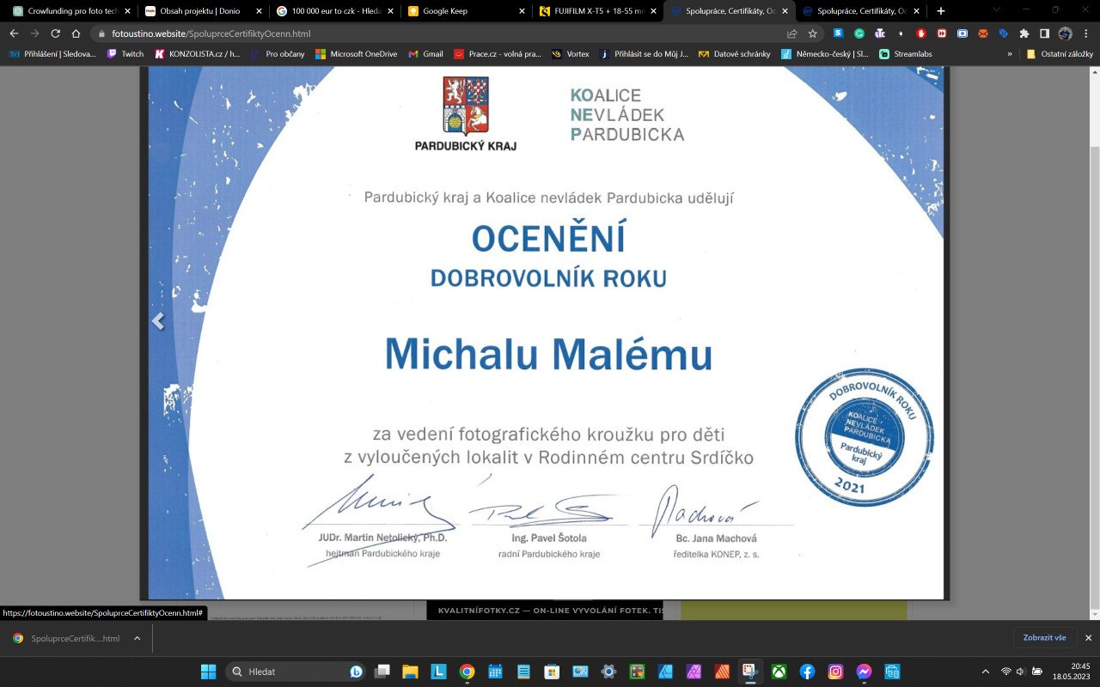This screenshot has width=1100, height=687.
Task: Click Zobrazit vše in the downloads bar
Action: pos(1044,638)
